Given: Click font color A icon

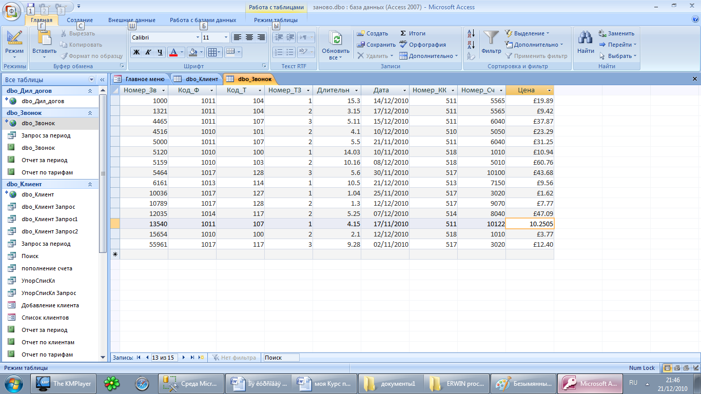Looking at the screenshot, I should tap(173, 52).
